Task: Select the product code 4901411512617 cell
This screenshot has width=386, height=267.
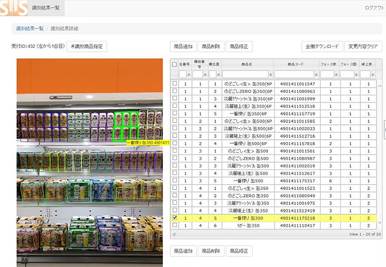Action: 298,173
